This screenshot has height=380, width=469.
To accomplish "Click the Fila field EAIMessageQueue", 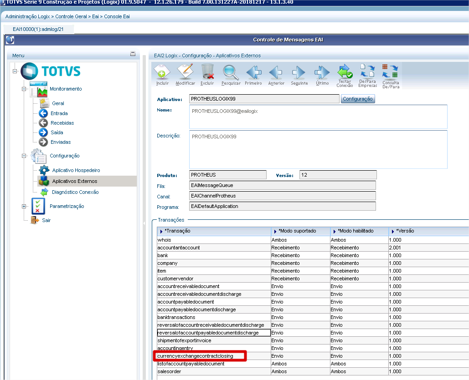I will 283,185.
